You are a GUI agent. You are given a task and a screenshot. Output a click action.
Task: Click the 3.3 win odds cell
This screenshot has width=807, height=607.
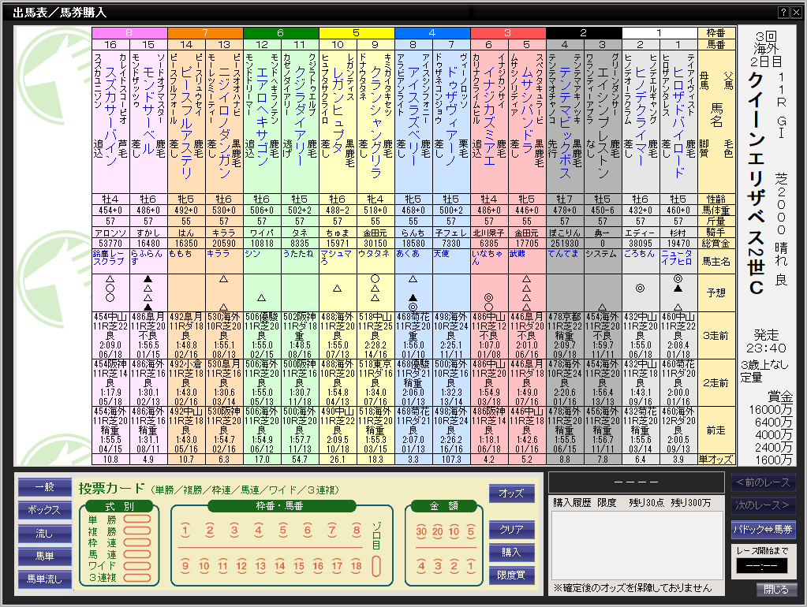pyautogui.click(x=413, y=460)
